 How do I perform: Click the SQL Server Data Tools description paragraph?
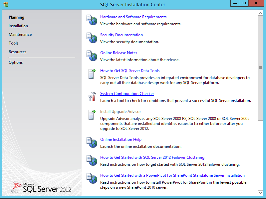(175, 80)
